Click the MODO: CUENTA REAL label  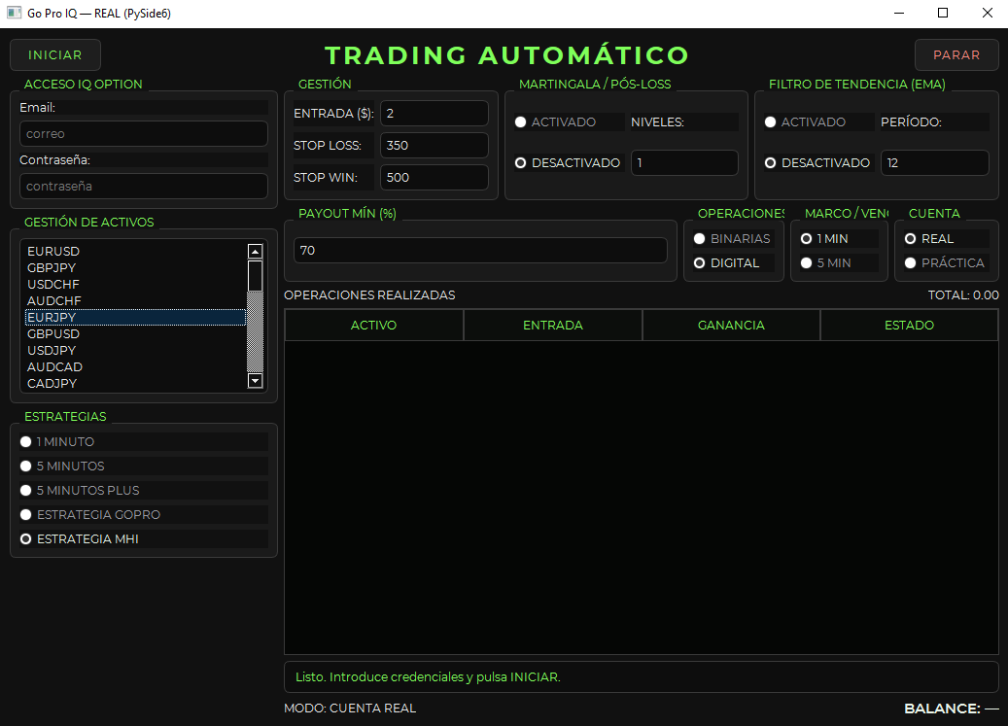coord(350,708)
